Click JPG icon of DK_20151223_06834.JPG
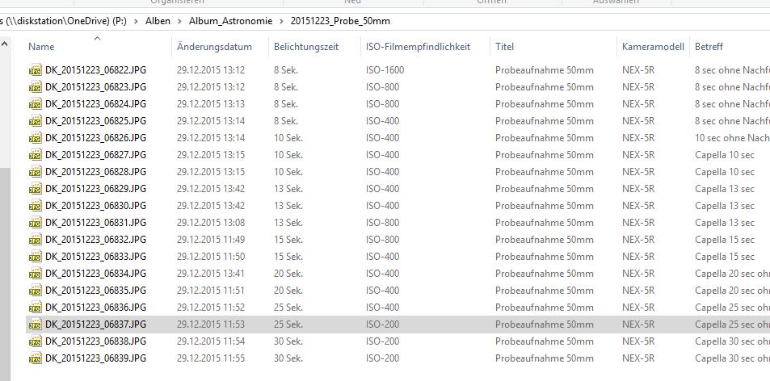 [35, 274]
